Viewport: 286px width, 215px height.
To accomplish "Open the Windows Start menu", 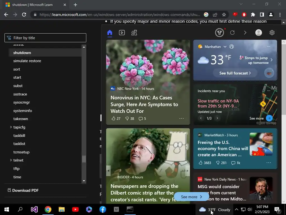I will pyautogui.click(x=7, y=209).
